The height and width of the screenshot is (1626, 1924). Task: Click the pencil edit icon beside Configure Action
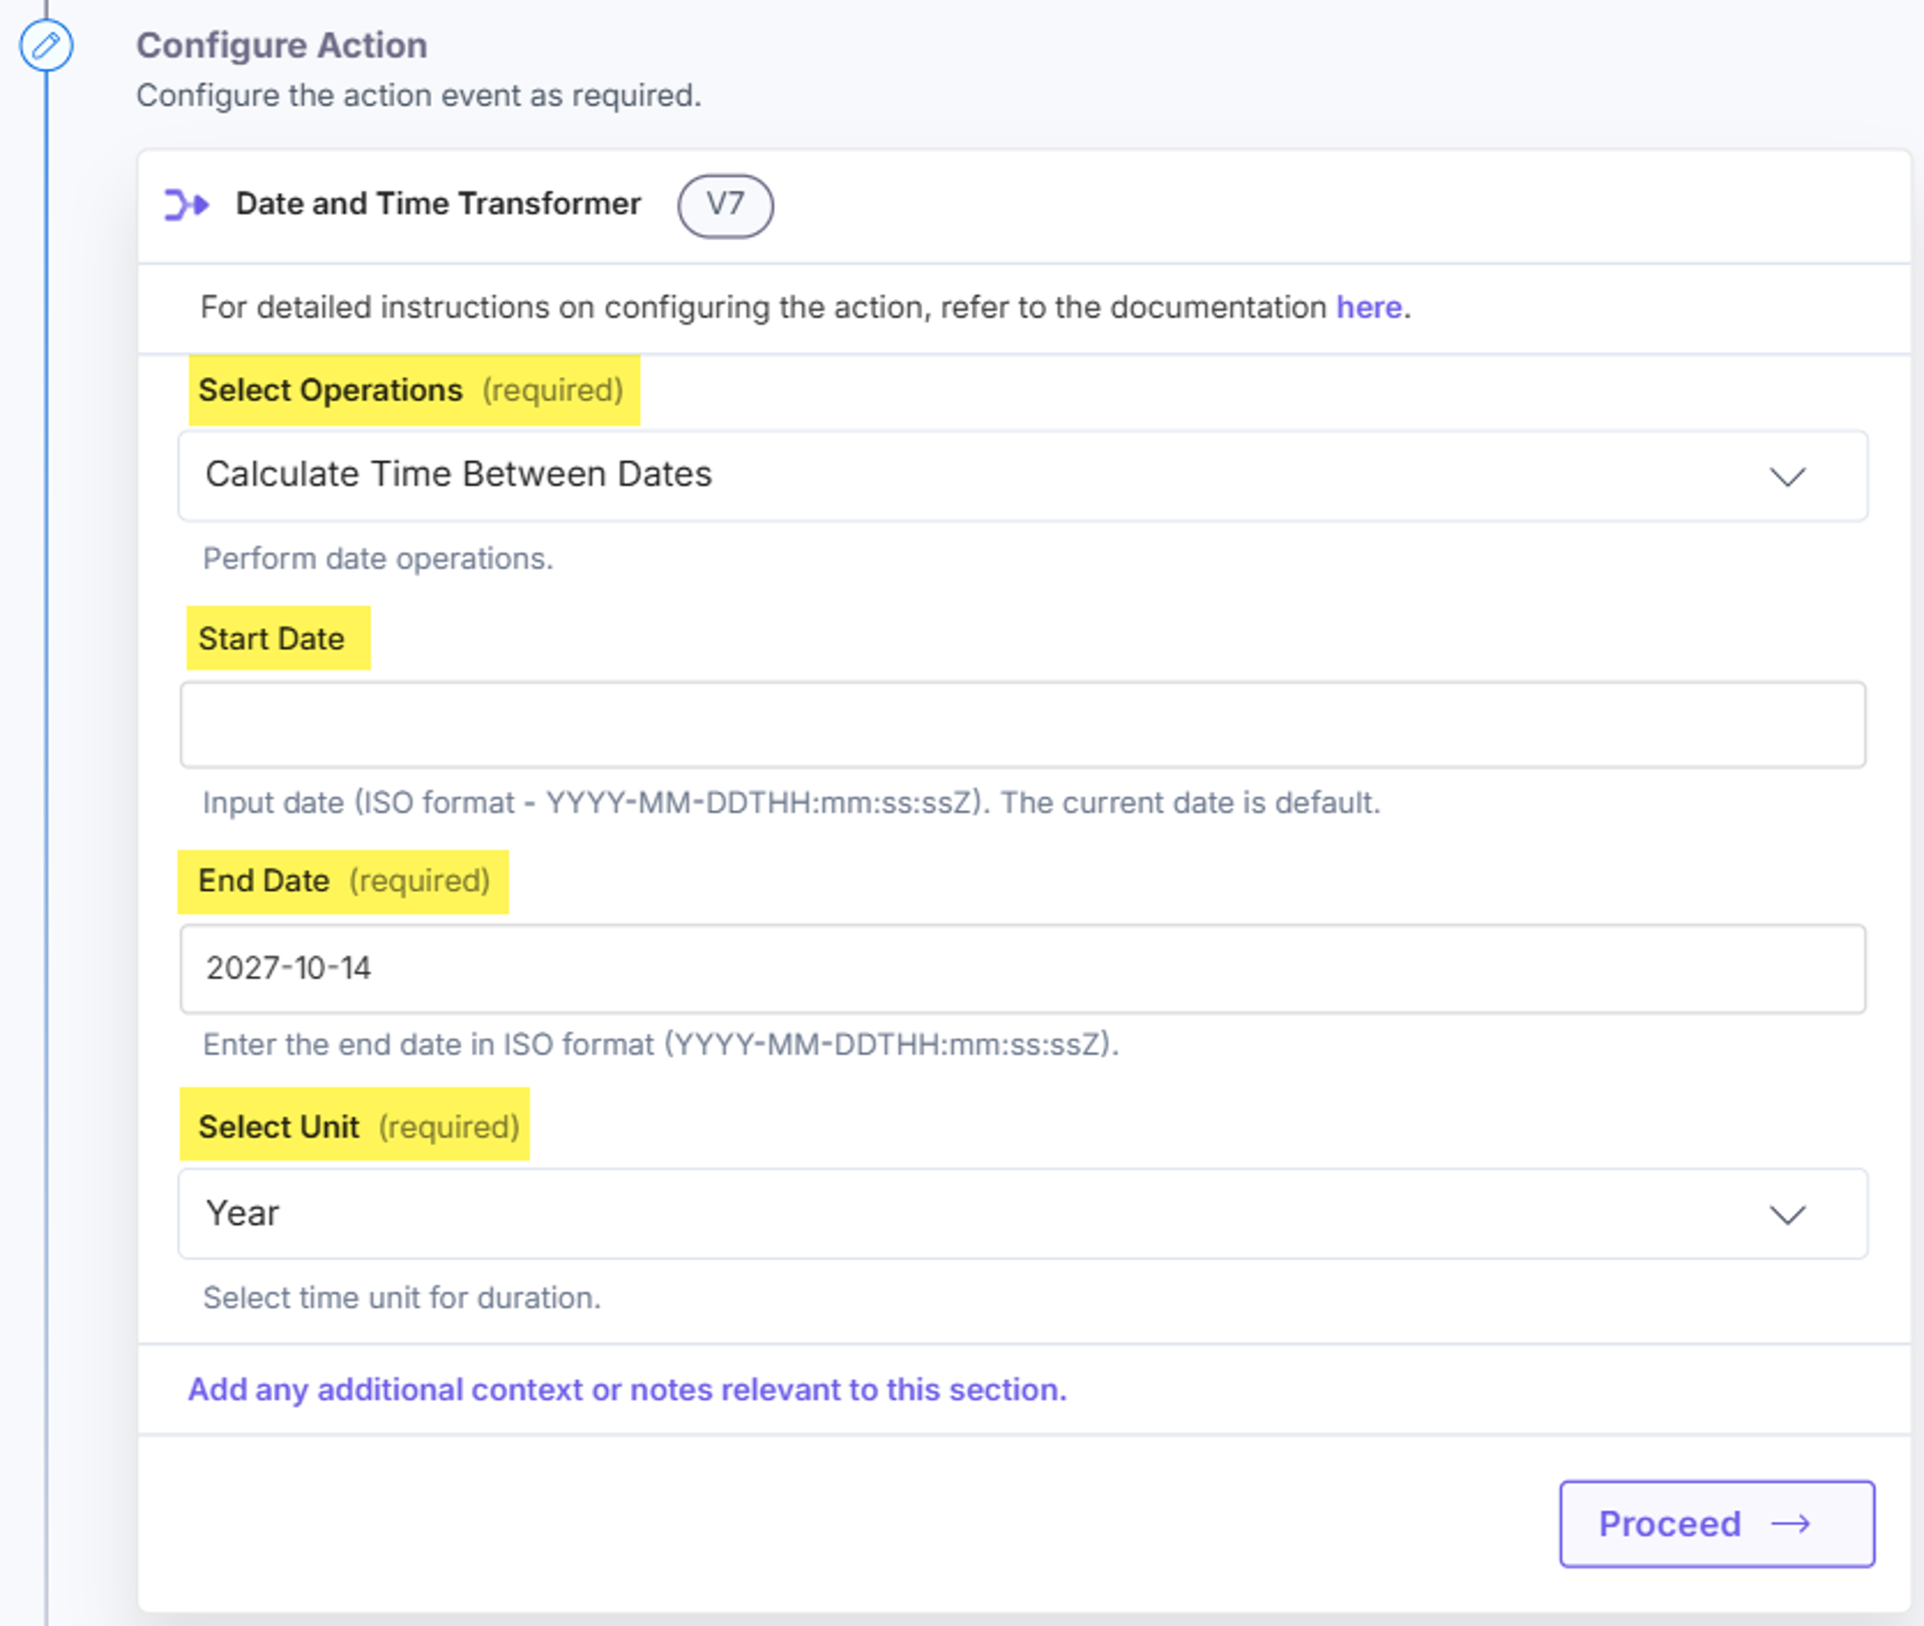click(46, 45)
